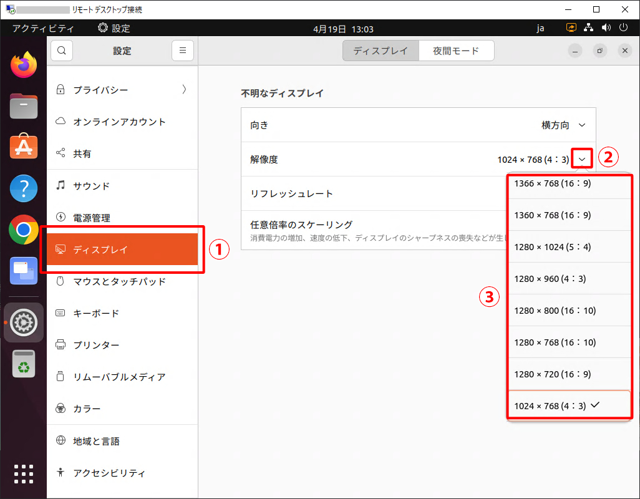This screenshot has width=640, height=499.
Task: Open サウンド settings in sidebar
Action: tap(92, 186)
